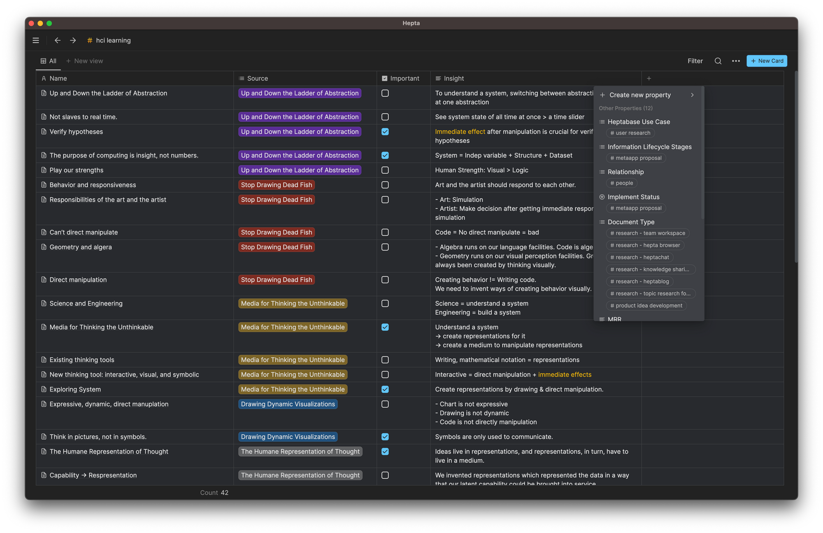Go back with the left arrow
Viewport: 823px width, 533px height.
point(58,40)
